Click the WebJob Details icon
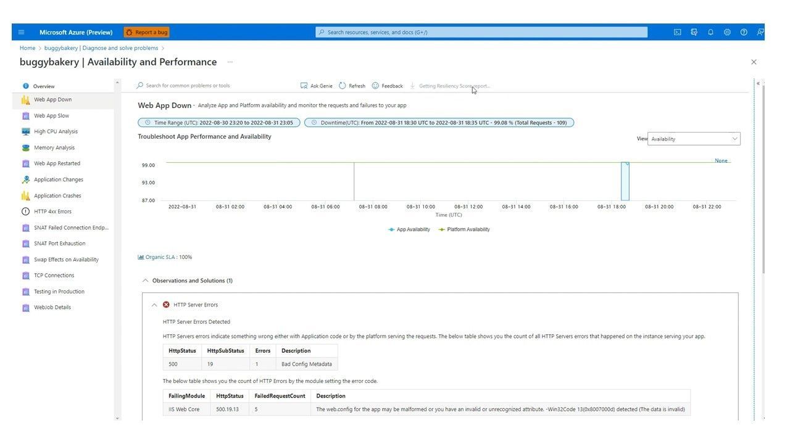 (x=25, y=307)
